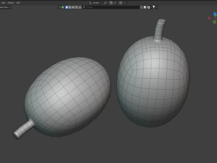This screenshot has width=217, height=163.
Task: Open the Add menu
Action: [3, 3]
